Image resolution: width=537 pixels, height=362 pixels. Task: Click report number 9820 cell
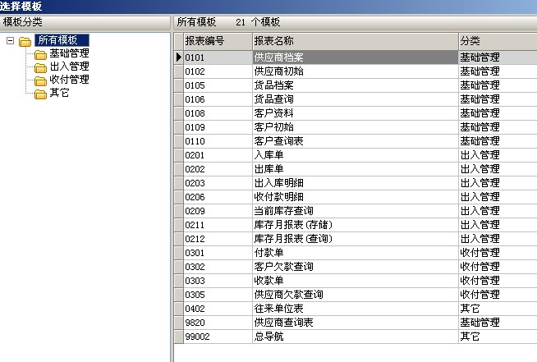tap(218, 323)
